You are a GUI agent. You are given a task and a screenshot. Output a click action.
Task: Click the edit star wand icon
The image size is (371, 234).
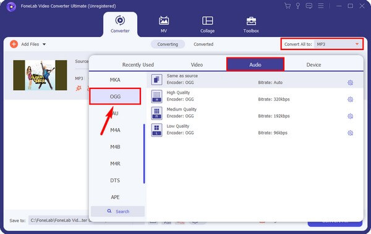pos(79,88)
